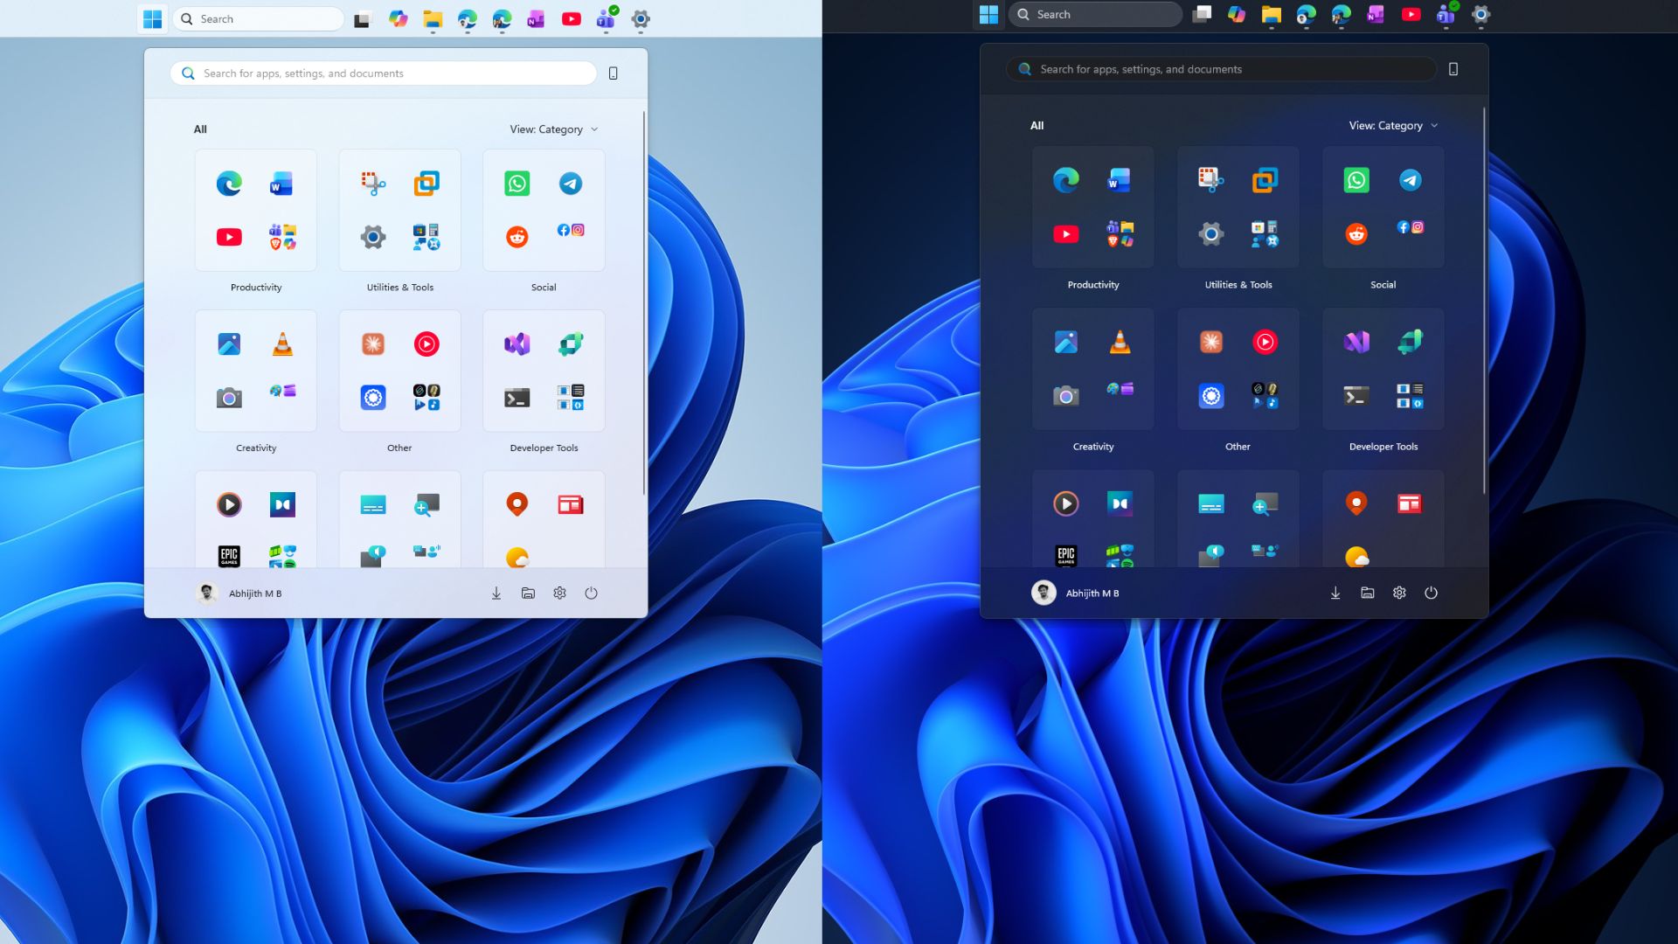Open Settings gear in light Utilities folder
Viewport: 1678px width, 944px height.
(x=373, y=237)
